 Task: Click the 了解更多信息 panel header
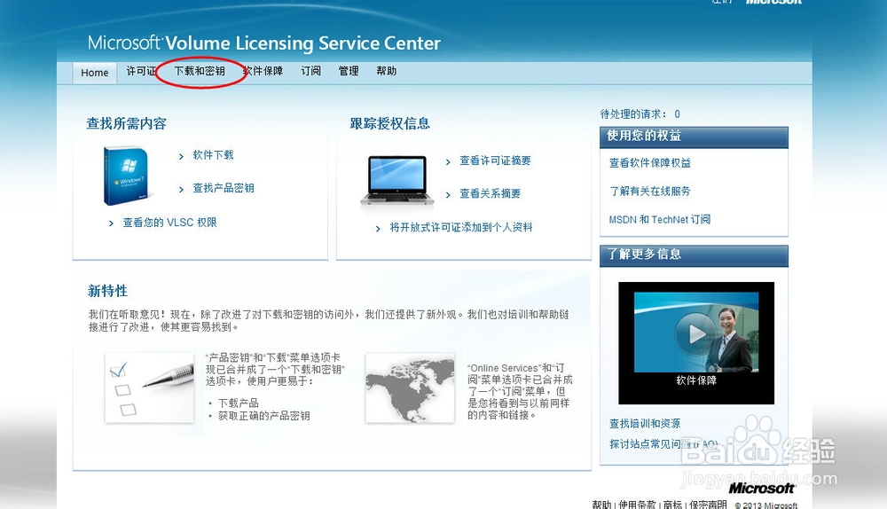tap(695, 254)
